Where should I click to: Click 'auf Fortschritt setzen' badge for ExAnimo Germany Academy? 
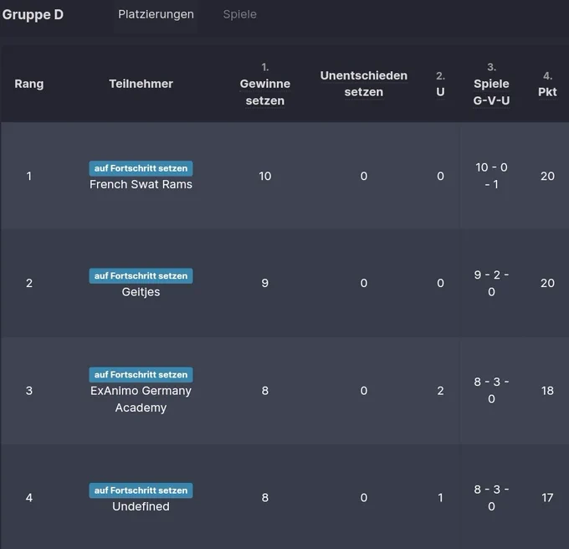coord(141,374)
